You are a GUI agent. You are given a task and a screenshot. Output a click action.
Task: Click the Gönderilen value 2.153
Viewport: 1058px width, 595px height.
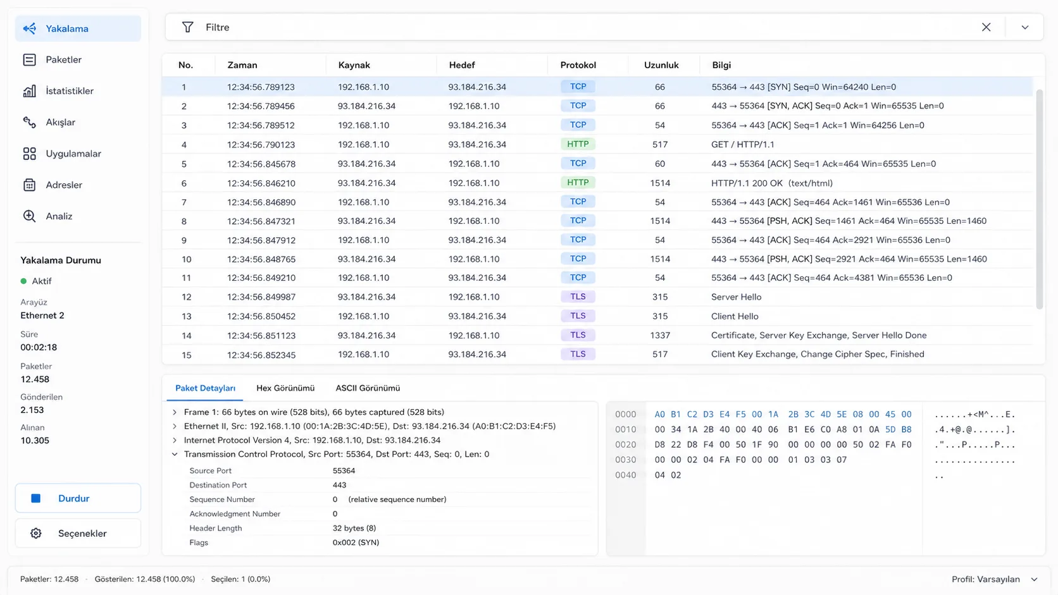32,410
